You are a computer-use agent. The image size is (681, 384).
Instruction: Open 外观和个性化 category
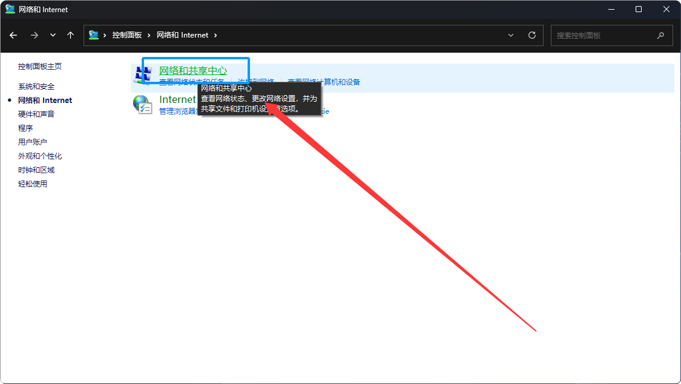[40, 156]
